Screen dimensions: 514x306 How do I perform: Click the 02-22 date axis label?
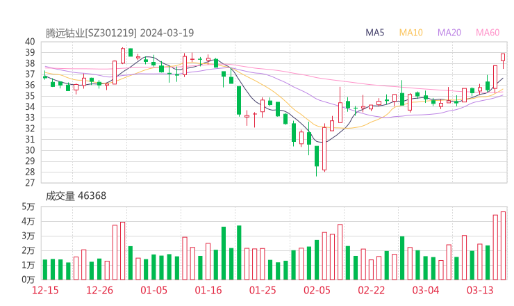pos(371,290)
